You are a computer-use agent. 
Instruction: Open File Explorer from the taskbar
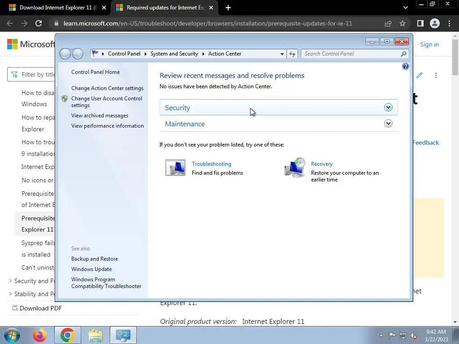95,335
